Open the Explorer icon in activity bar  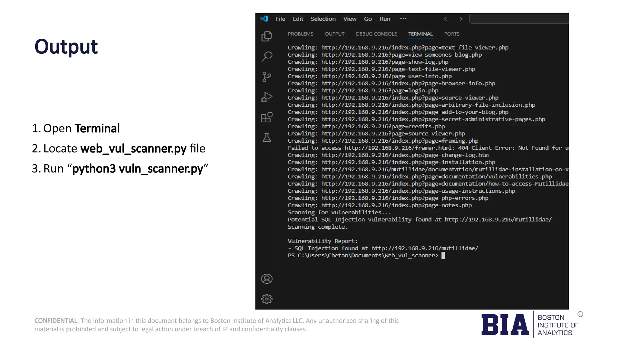(266, 37)
